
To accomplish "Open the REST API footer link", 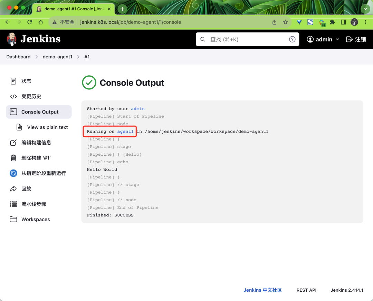I will (x=306, y=290).
